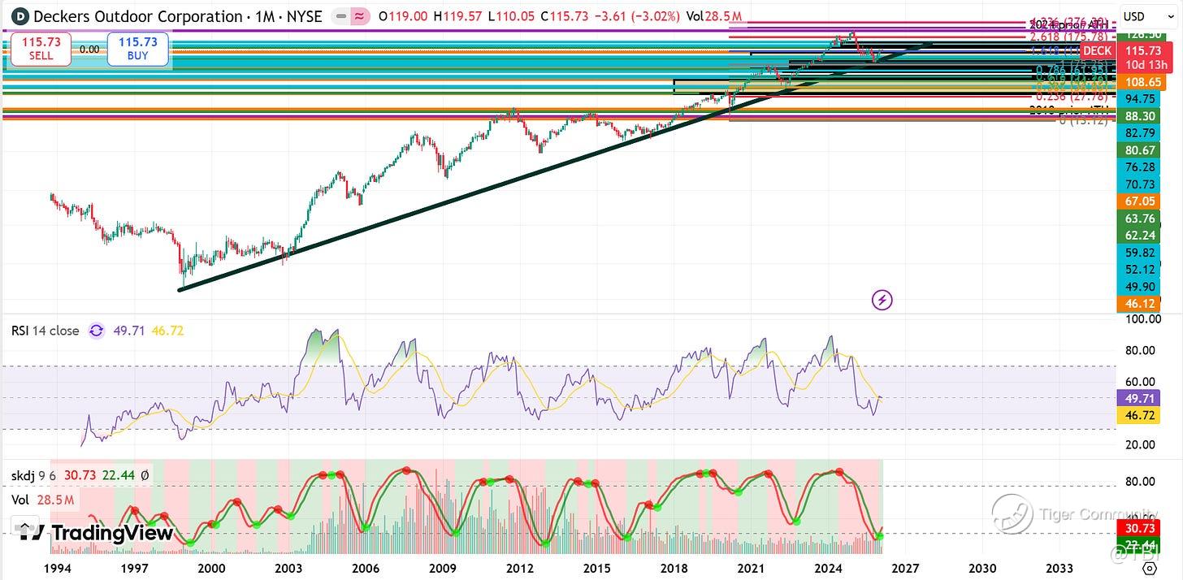The width and height of the screenshot is (1183, 580).
Task: Click the gear settings icon on time axis
Action: 1150,569
